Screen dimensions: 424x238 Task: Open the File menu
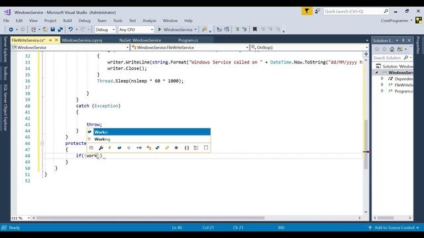click(x=6, y=20)
